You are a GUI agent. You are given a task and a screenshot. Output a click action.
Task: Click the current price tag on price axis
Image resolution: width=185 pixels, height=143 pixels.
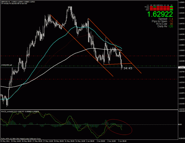(181, 68)
